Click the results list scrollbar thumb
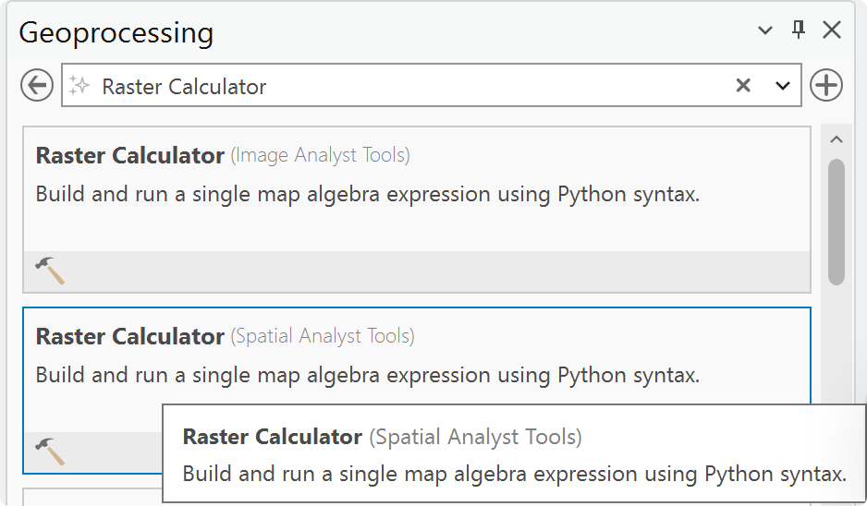Viewport: 867px width, 506px height. click(836, 222)
